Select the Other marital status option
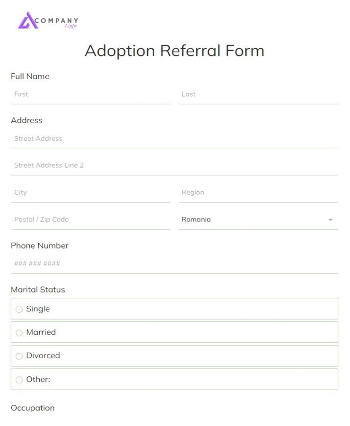This screenshot has width=350, height=426. pyautogui.click(x=19, y=380)
